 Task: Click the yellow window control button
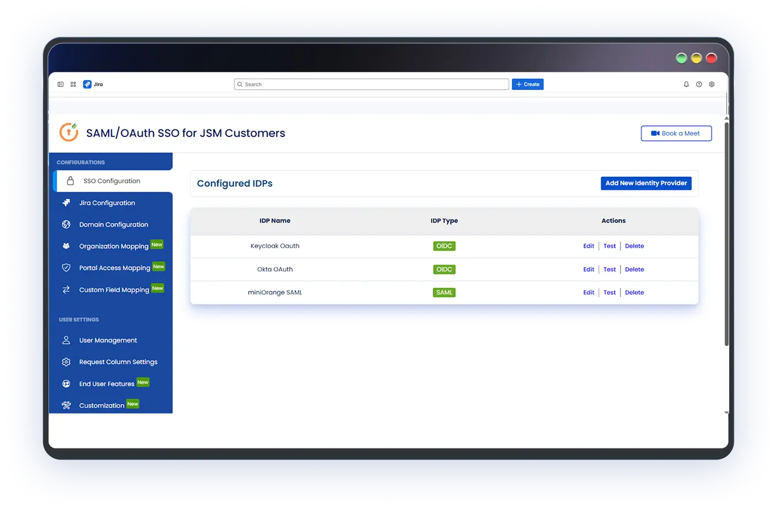[x=696, y=58]
